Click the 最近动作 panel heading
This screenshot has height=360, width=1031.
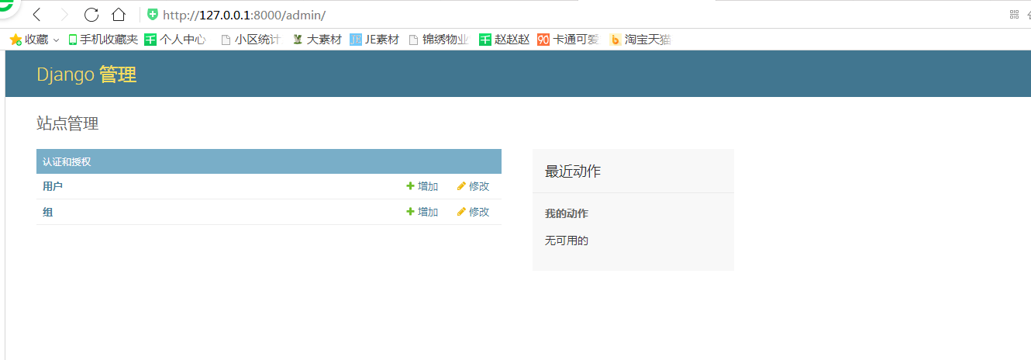(573, 171)
